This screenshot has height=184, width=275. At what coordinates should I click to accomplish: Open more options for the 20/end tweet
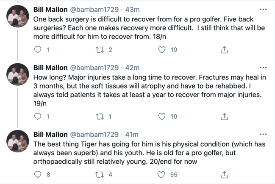263,134
